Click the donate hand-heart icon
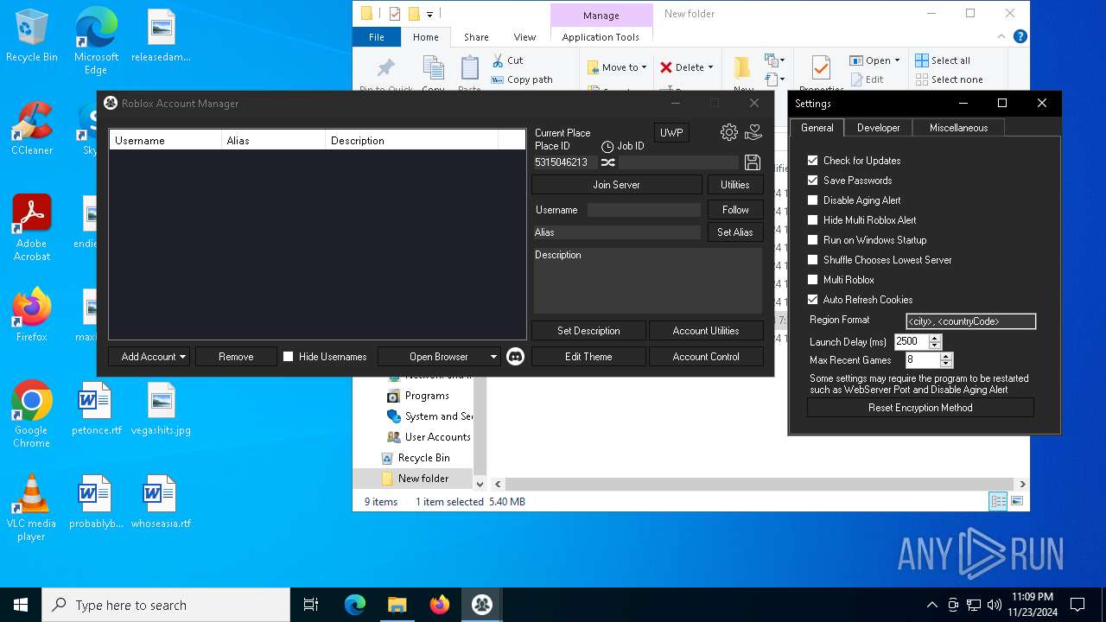 click(x=753, y=132)
